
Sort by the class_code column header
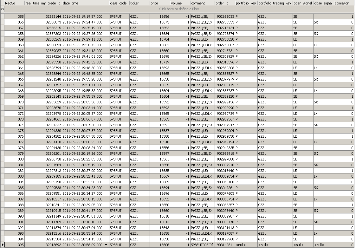[x=119, y=3]
